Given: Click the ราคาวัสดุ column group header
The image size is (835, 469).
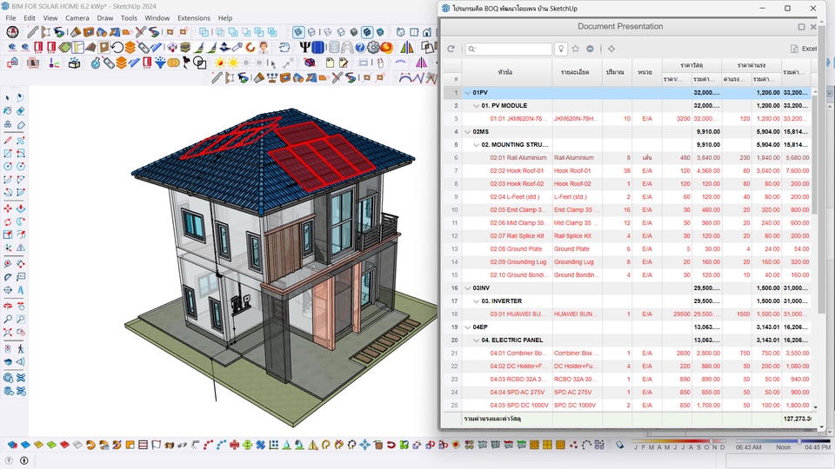Looking at the screenshot, I should coord(691,65).
